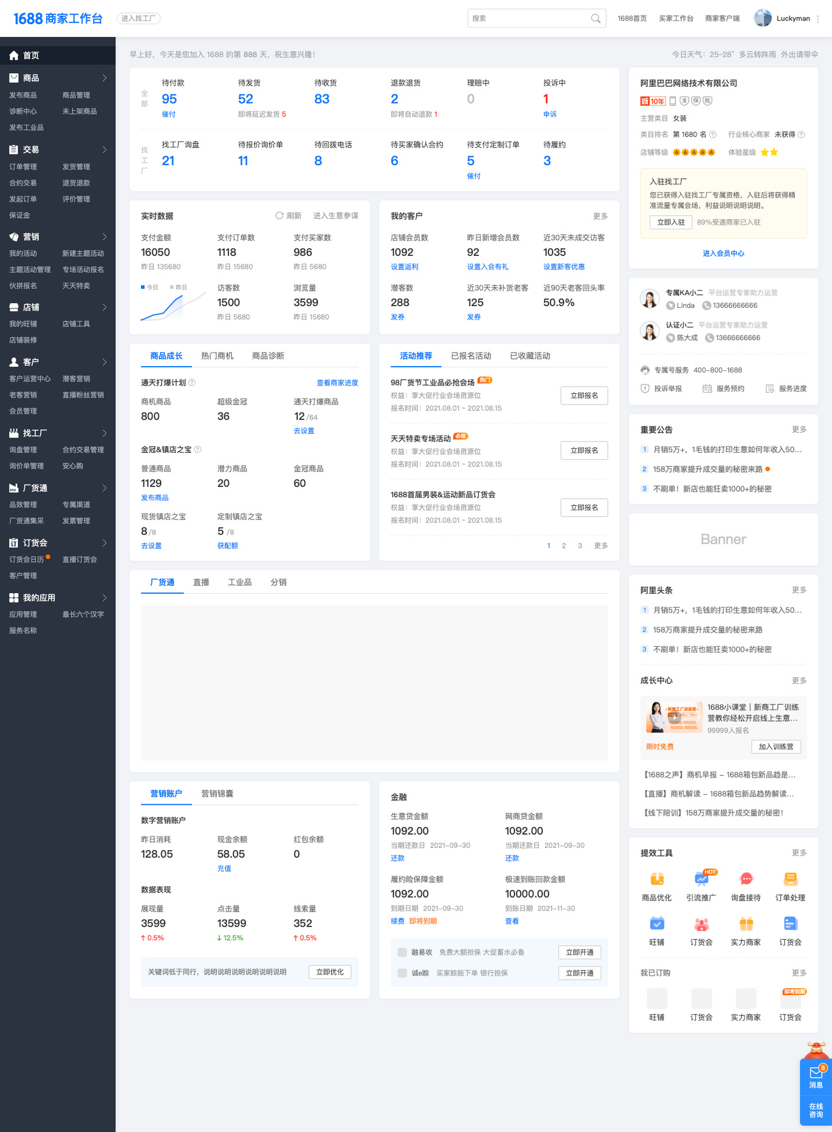Image resolution: width=832 pixels, height=1132 pixels.
Task: Click the 加入训练营 button
Action: tap(776, 746)
